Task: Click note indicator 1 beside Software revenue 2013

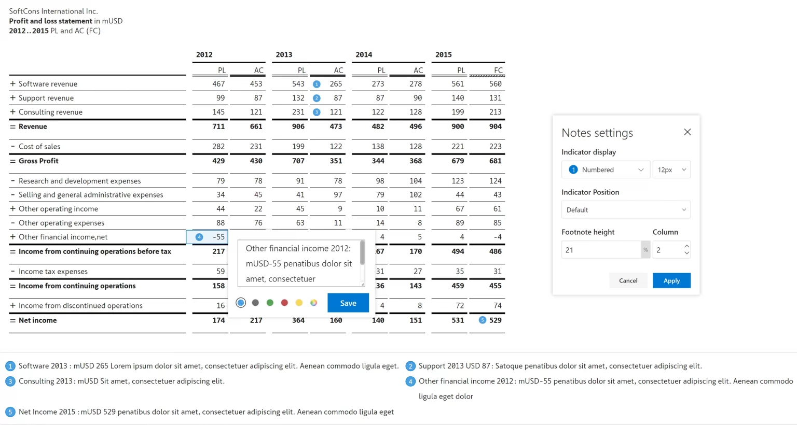Action: [x=317, y=84]
